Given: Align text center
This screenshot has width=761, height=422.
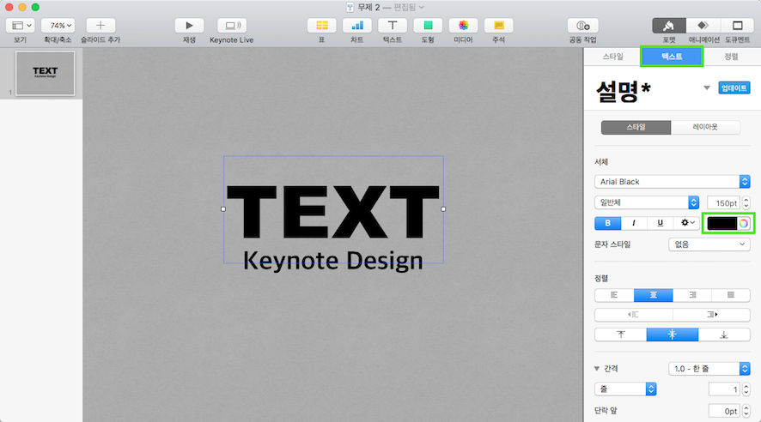Looking at the screenshot, I should [x=654, y=295].
